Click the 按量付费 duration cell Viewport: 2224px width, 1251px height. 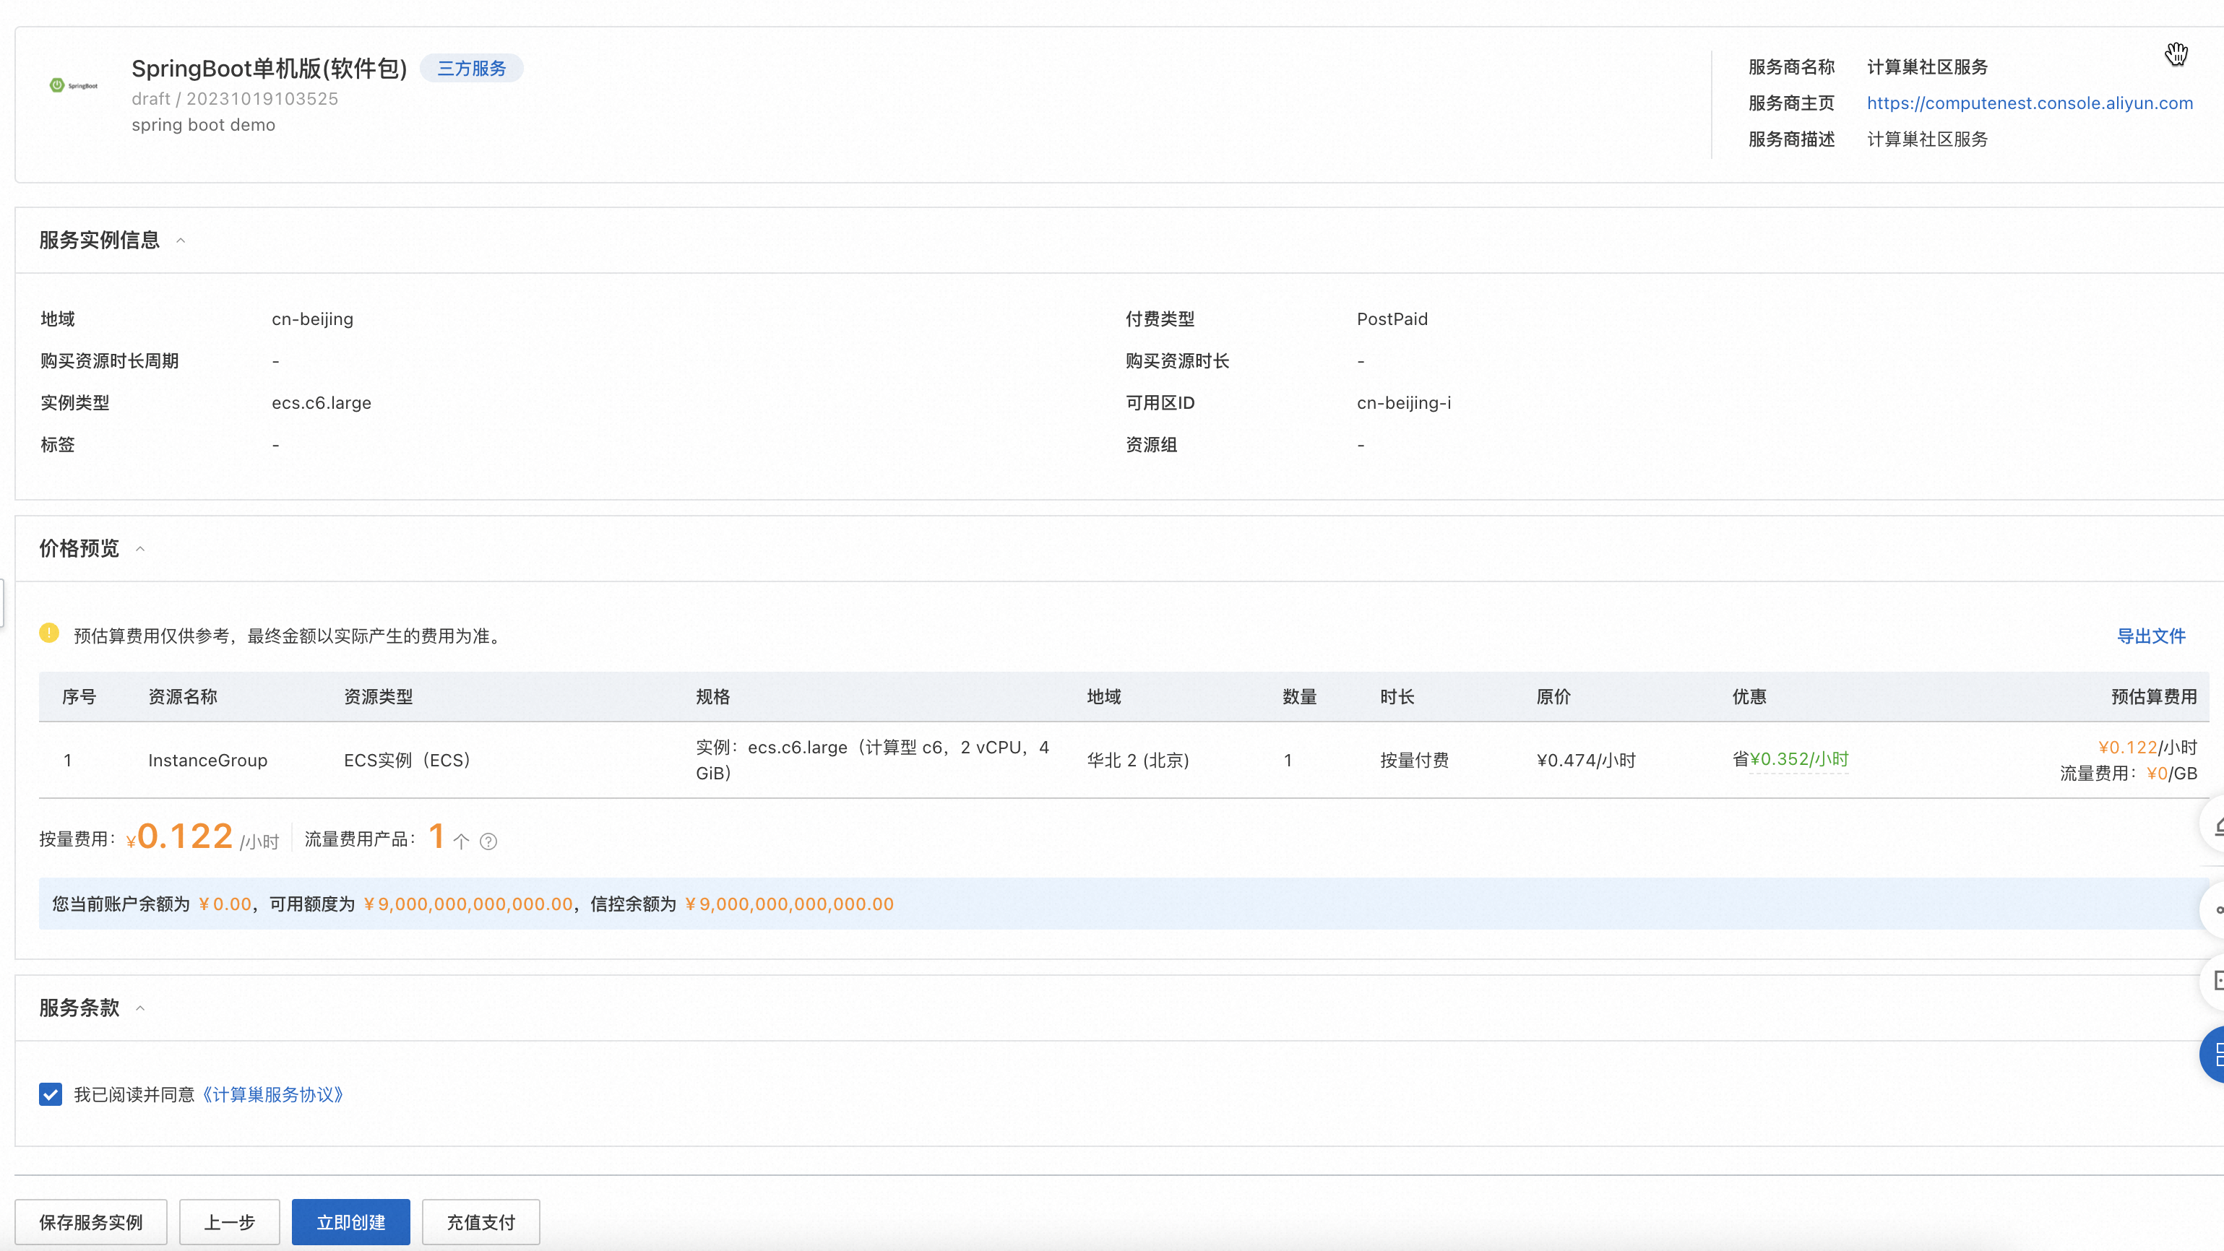coord(1415,761)
